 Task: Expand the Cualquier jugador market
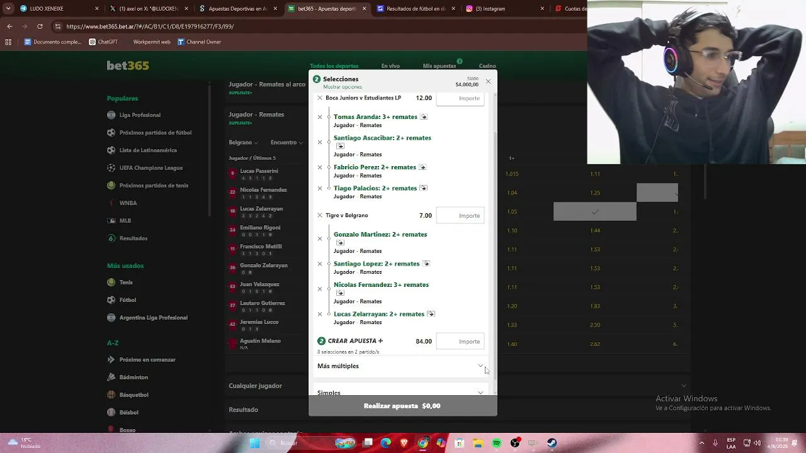pos(457,386)
